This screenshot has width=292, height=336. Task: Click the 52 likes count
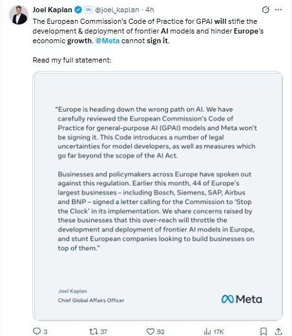pyautogui.click(x=161, y=331)
